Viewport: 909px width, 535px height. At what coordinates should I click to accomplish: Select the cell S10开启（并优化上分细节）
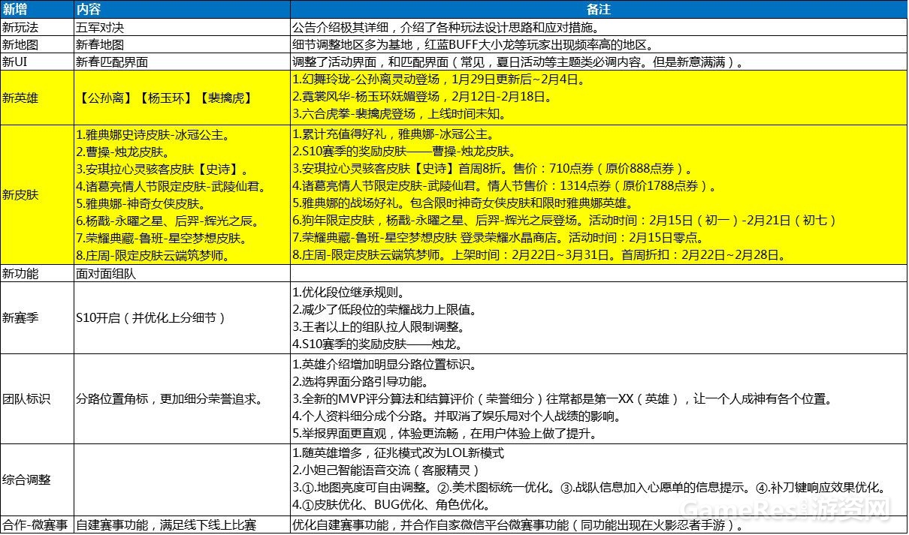point(150,317)
